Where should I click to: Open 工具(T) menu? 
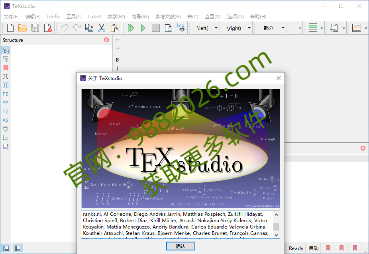pos(74,16)
